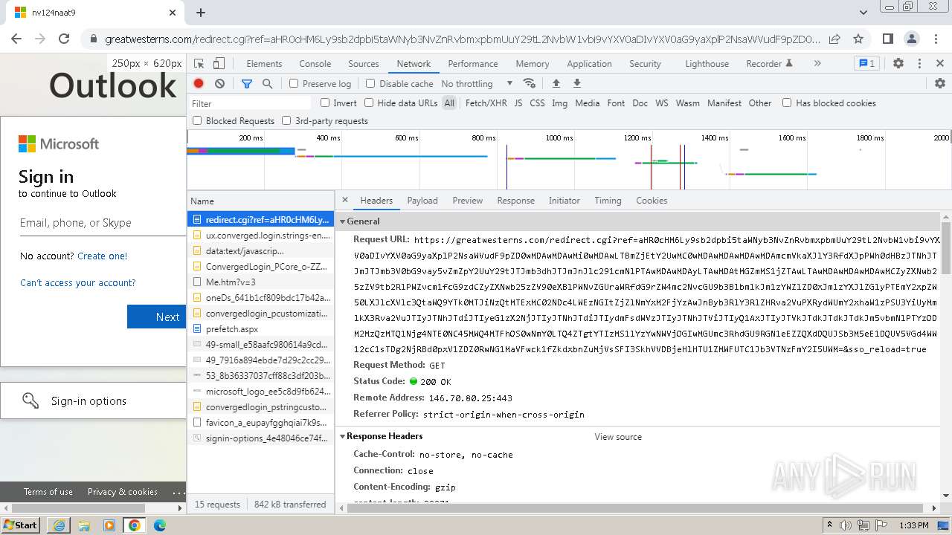Open the No throttling dropdown
This screenshot has width=952, height=535.
click(x=477, y=84)
